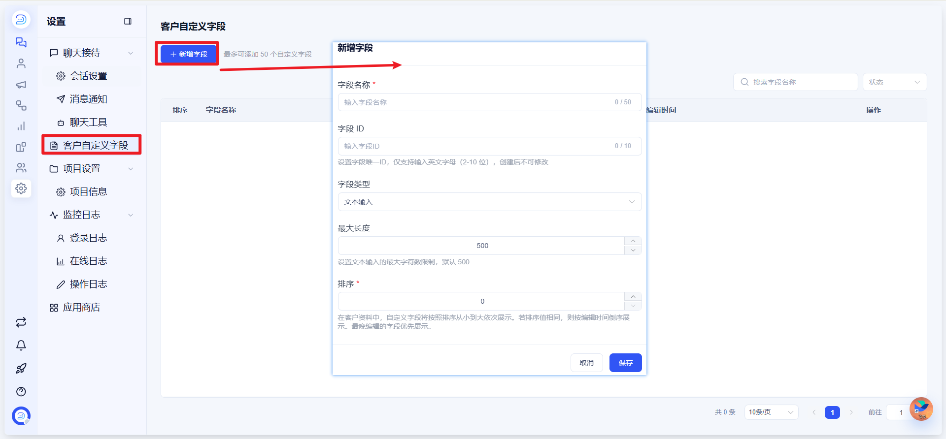Open the floating assistant widget at bottom right
Image resolution: width=946 pixels, height=439 pixels.
921,409
